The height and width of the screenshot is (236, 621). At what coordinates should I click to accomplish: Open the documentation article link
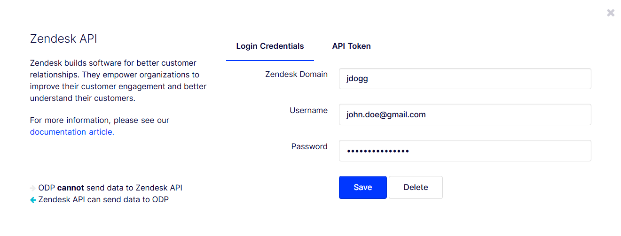tap(71, 132)
